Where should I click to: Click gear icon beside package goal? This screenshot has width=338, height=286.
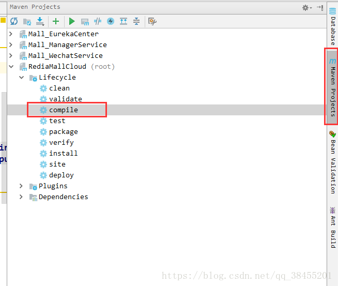pos(43,132)
